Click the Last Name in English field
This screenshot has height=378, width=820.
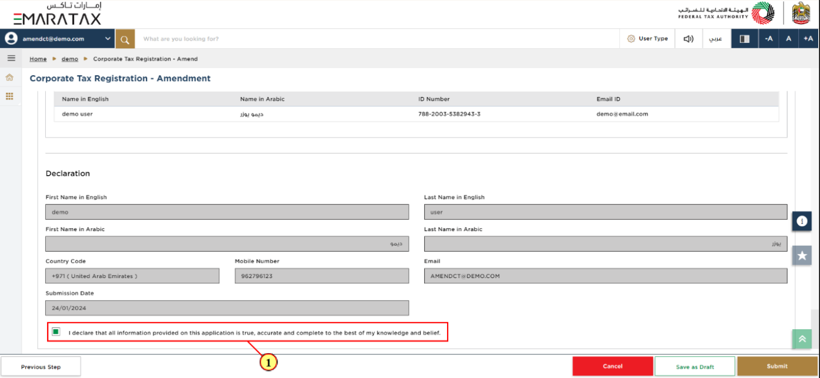(x=605, y=212)
